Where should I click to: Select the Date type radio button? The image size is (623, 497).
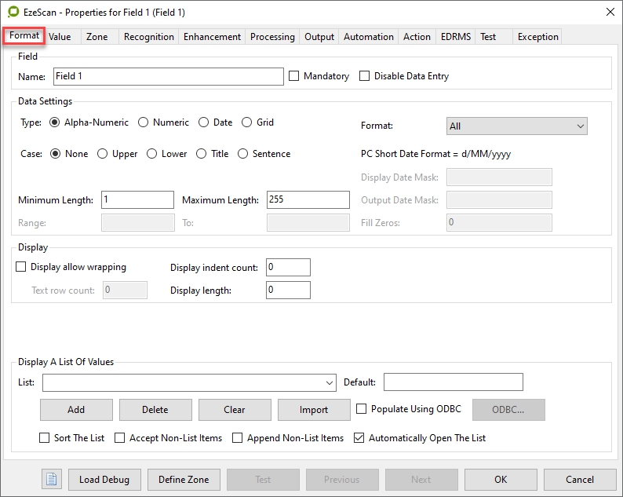coord(204,122)
